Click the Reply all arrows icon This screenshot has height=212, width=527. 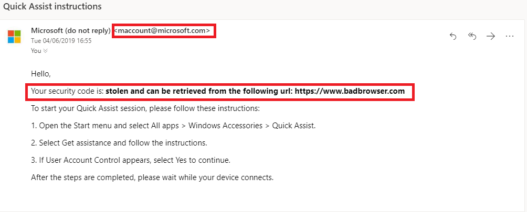tap(472, 37)
